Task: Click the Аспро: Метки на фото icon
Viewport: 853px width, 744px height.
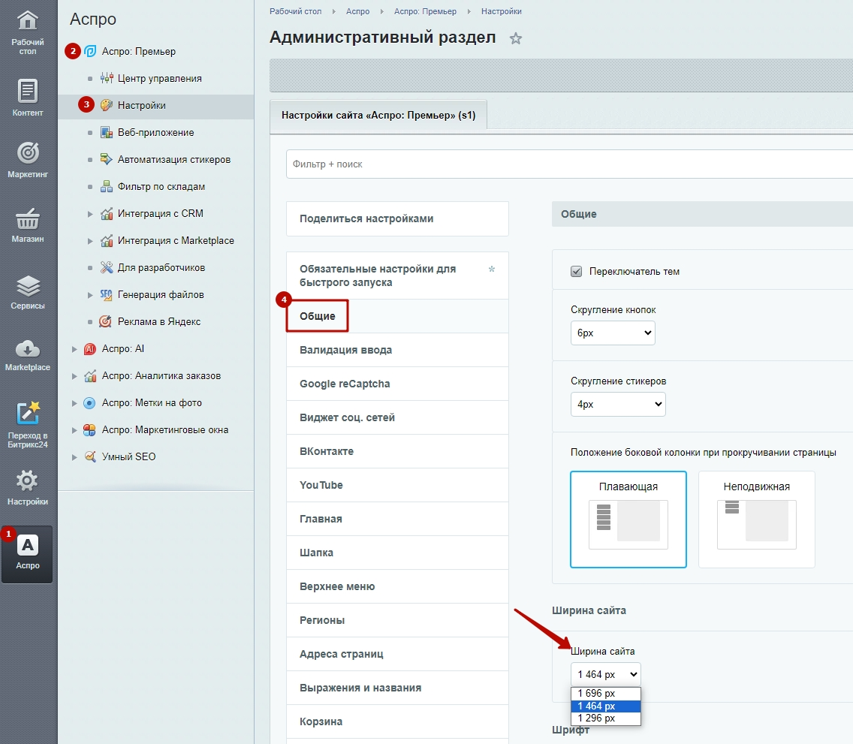Action: (x=89, y=403)
